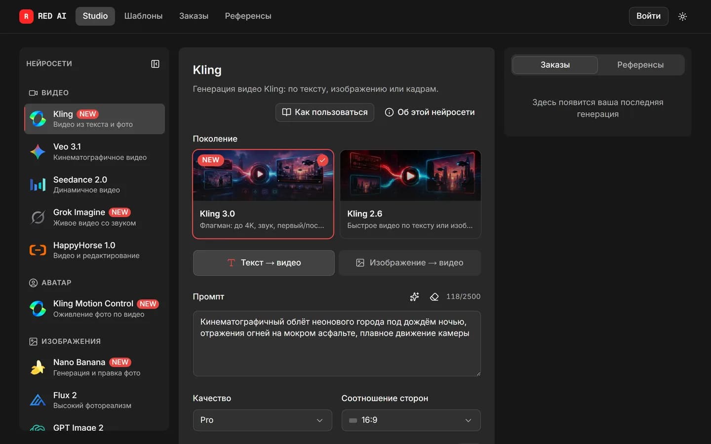711x444 pixels.
Task: Collapse the Нейросети sidebar panel icon
Action: tap(155, 64)
